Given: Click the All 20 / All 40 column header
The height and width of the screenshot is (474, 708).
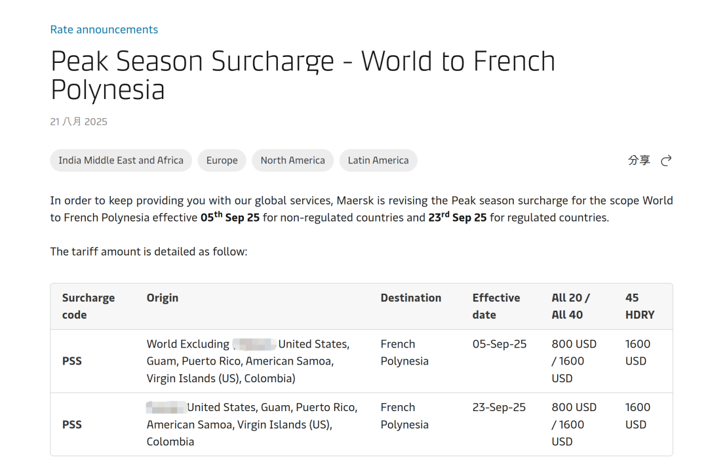Looking at the screenshot, I should click(x=570, y=306).
